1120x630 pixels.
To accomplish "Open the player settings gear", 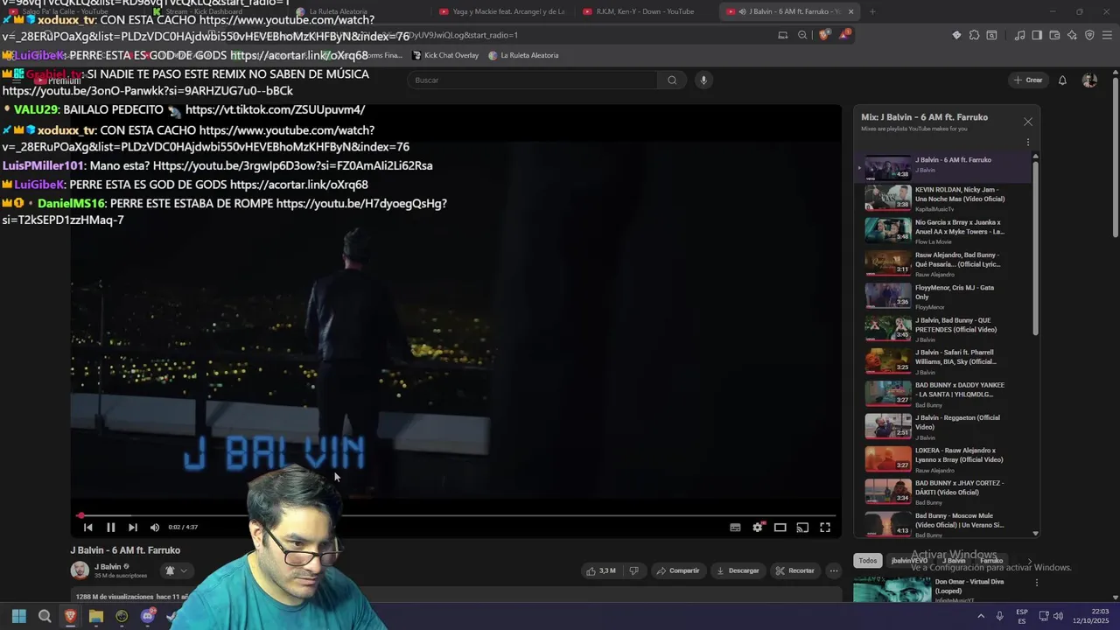I will 758,528.
